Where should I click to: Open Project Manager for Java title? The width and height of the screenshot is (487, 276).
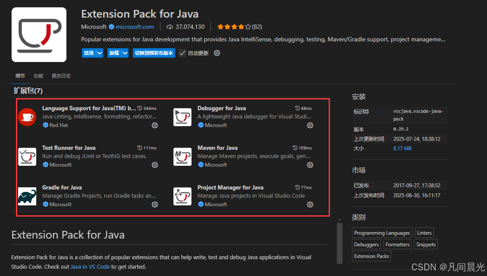click(230, 188)
